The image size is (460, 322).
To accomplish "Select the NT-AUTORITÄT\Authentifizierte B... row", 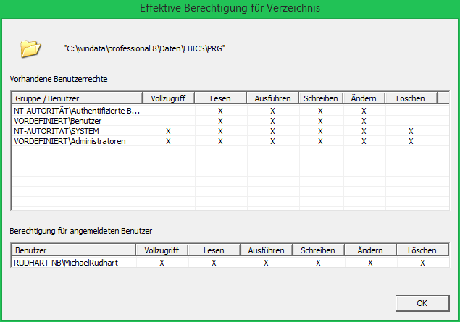I will pos(230,111).
